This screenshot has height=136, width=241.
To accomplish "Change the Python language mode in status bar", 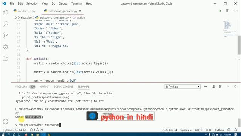I will [220, 130].
